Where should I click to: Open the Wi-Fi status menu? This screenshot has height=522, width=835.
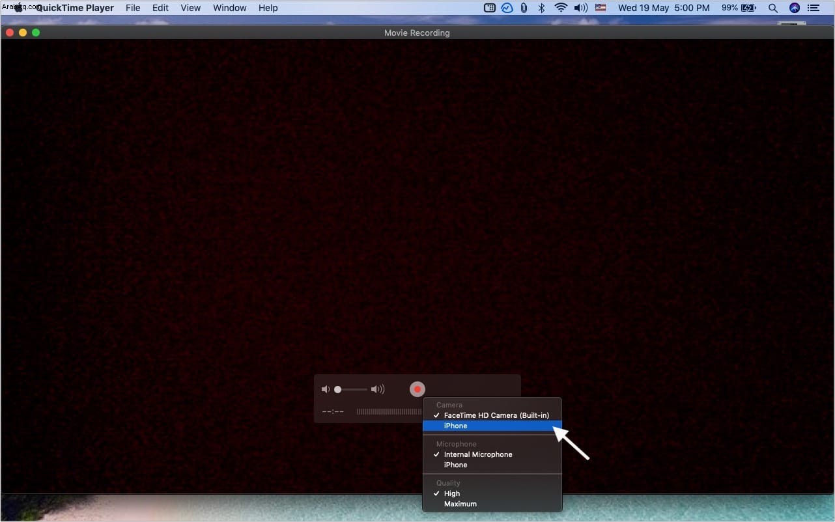point(561,8)
